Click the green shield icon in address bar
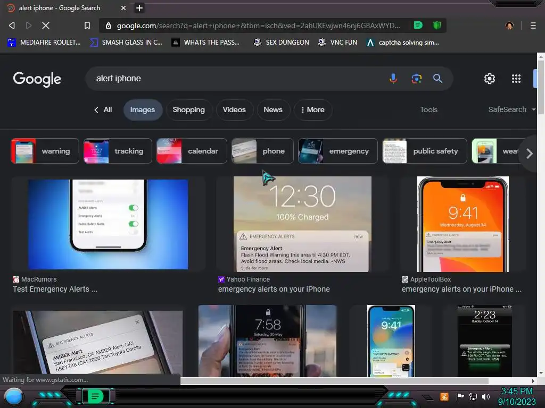This screenshot has width=545, height=408. click(x=437, y=25)
